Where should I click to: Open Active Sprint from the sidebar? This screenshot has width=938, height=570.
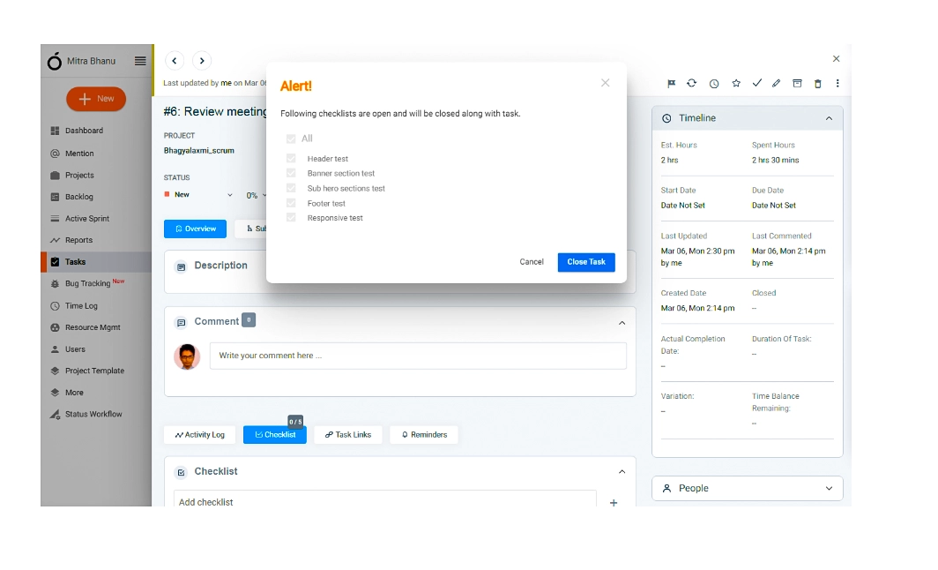click(85, 218)
